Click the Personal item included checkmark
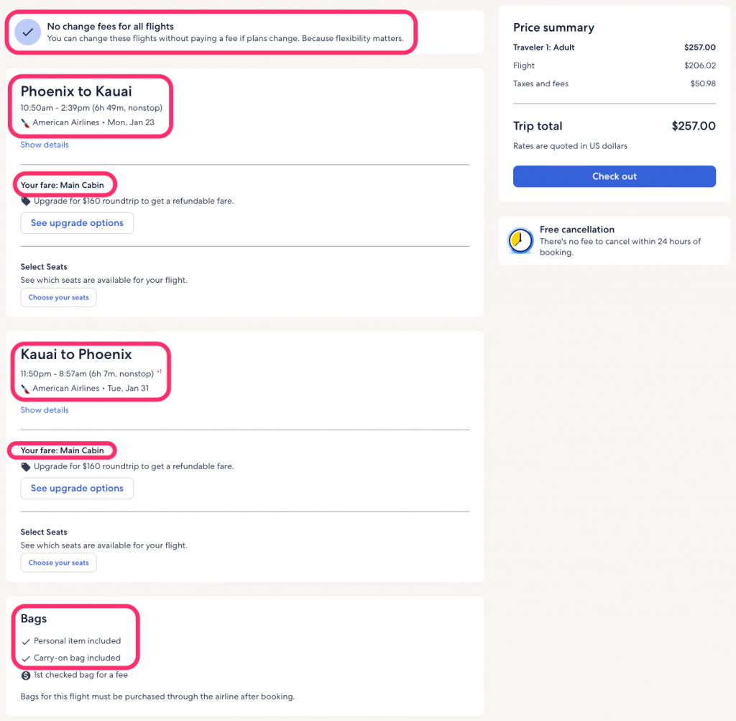 coord(26,642)
